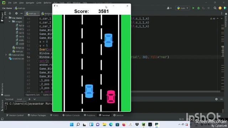Click the Stop square icon in toolbar
Screen dimensions: 228x128
(208, 8)
